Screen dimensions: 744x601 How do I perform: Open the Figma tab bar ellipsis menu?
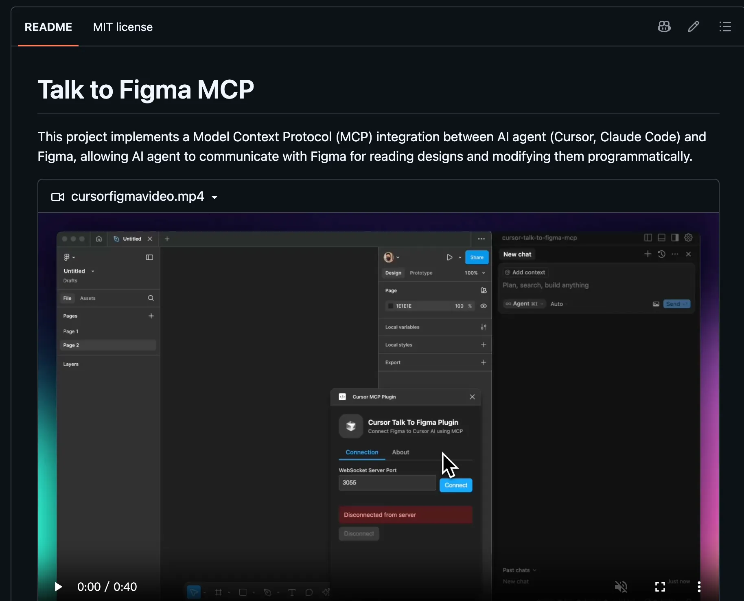[481, 239]
